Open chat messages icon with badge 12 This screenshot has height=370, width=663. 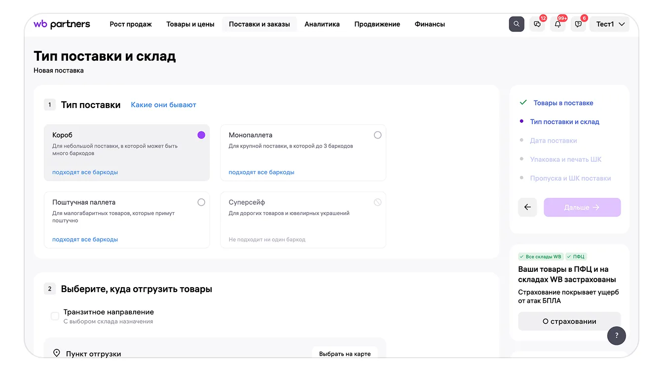[538, 24]
